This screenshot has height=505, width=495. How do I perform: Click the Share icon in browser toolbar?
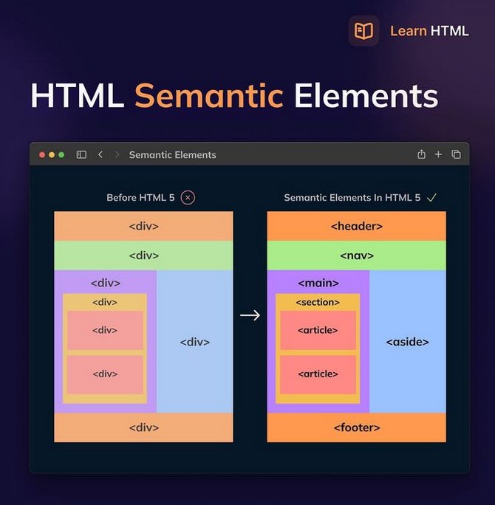click(421, 154)
